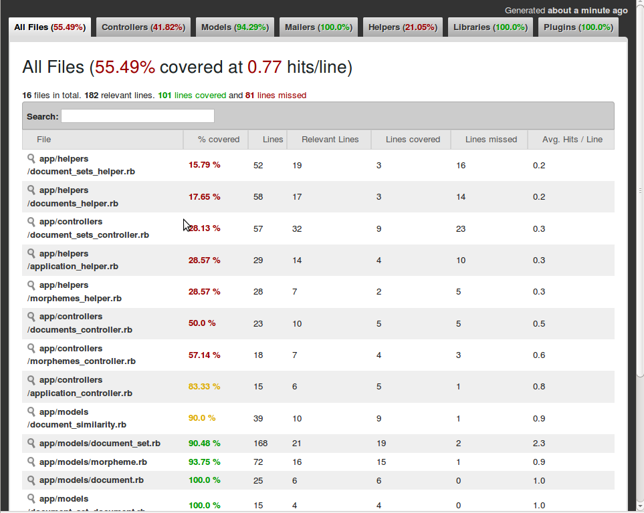Open app/models/morpheme.rb source link
The height and width of the screenshot is (513, 644).
(x=93, y=462)
